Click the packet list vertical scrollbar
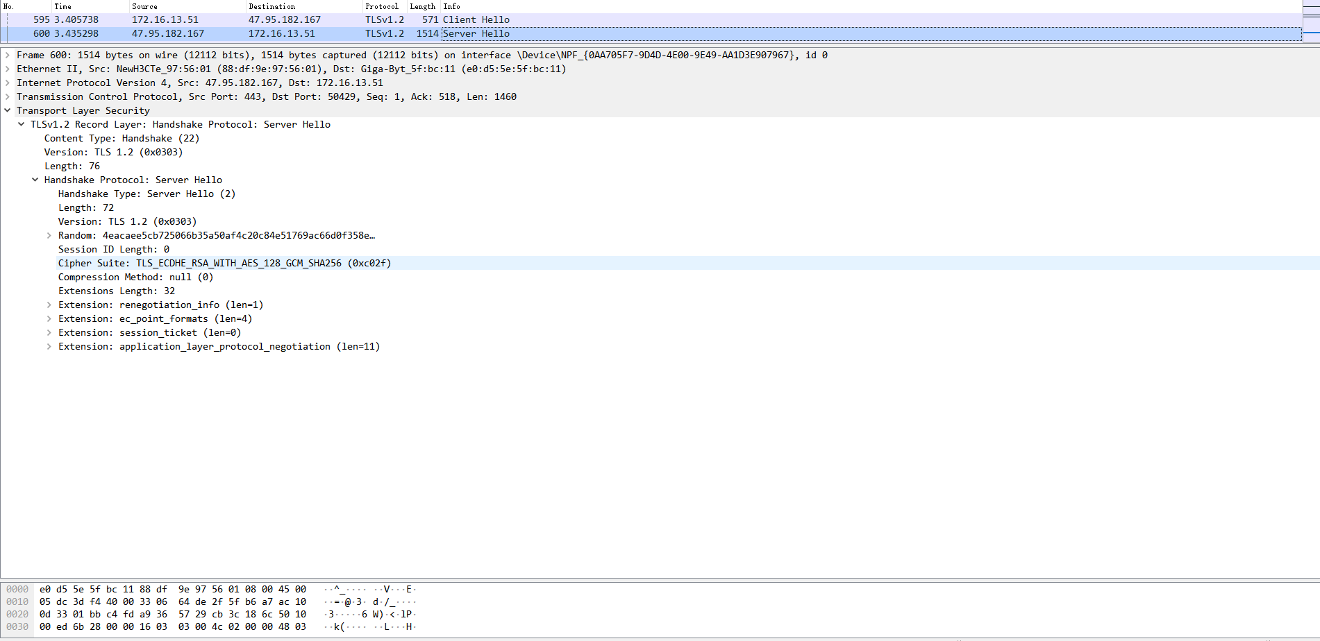 point(1311,21)
